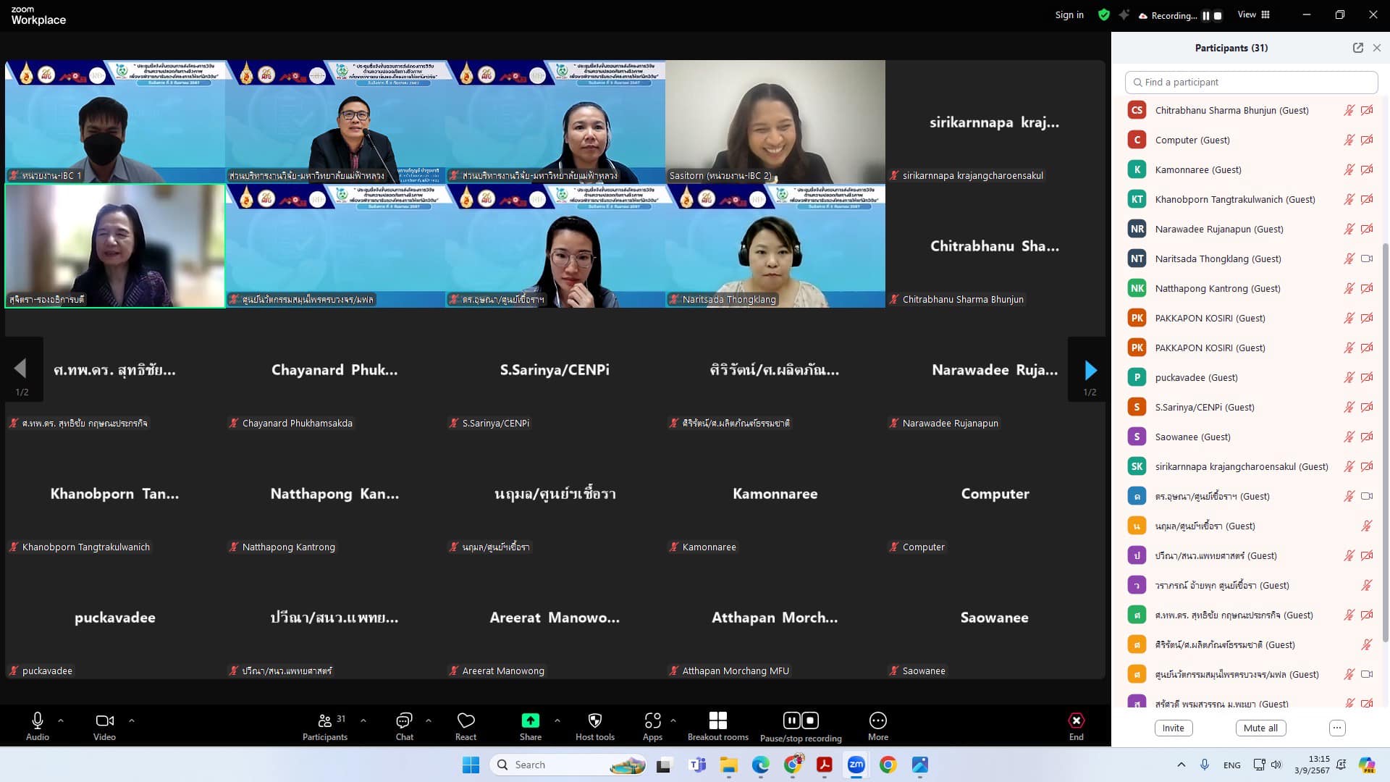
Task: Toggle mic icon for puckavadee (Guest)
Action: tap(1349, 377)
